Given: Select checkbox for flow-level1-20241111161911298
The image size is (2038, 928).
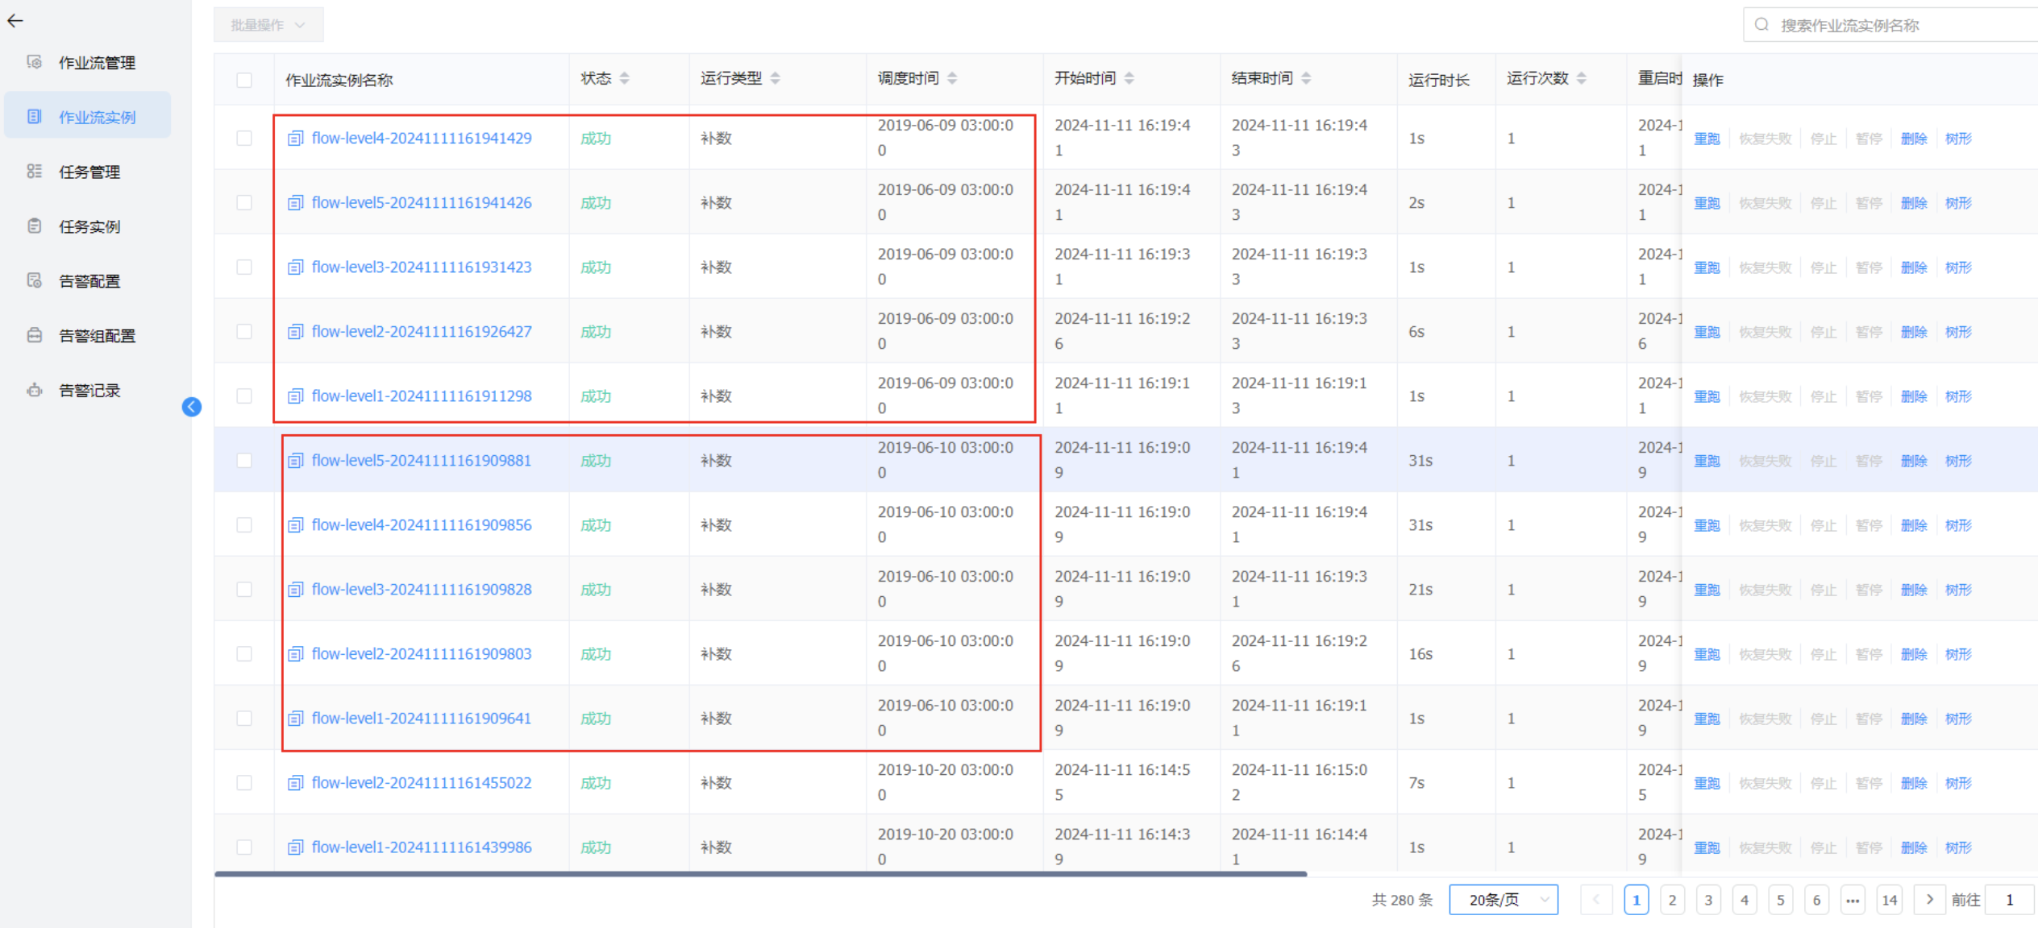Looking at the screenshot, I should [244, 396].
